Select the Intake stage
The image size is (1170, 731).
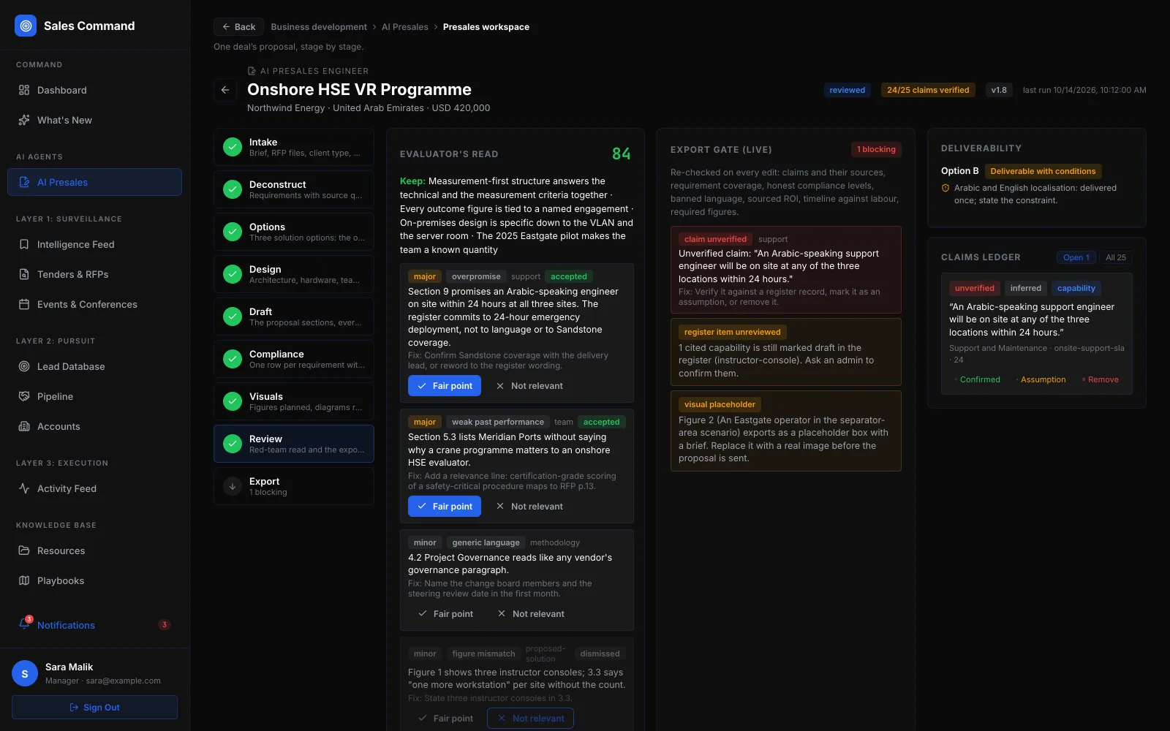coord(294,147)
